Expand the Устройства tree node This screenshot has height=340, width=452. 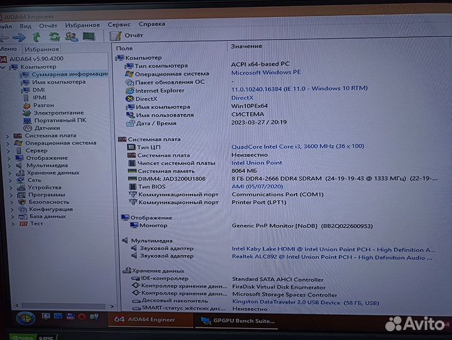11,188
